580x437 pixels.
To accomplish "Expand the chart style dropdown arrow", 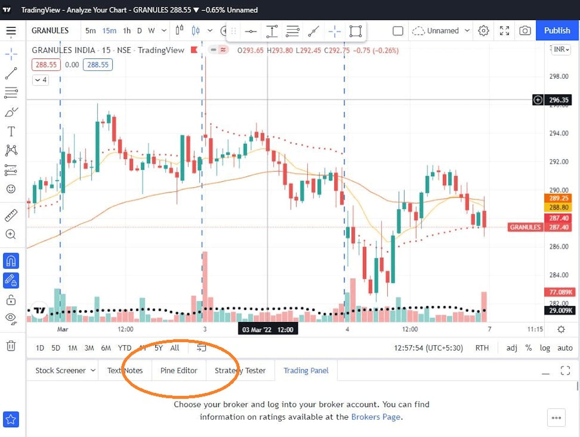I will pyautogui.click(x=210, y=31).
